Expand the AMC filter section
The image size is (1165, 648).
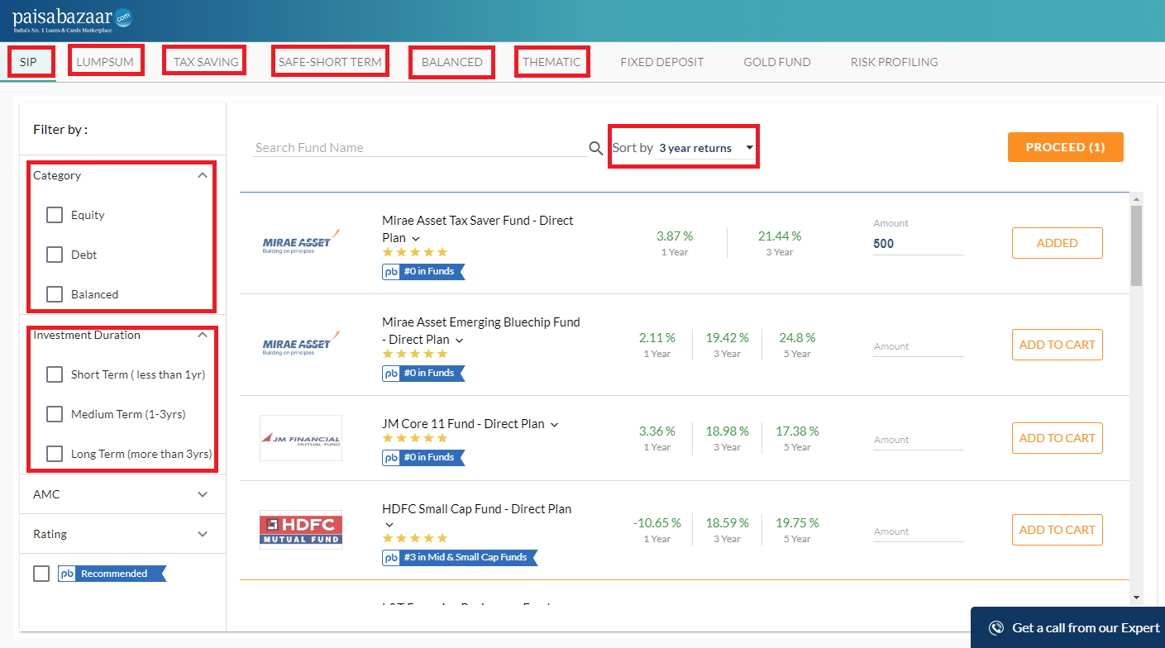pos(203,494)
